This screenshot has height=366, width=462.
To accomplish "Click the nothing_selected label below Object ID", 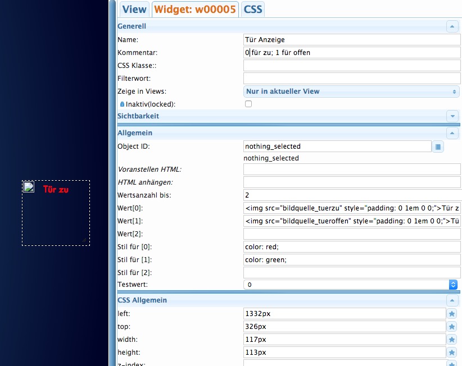I will pyautogui.click(x=271, y=158).
